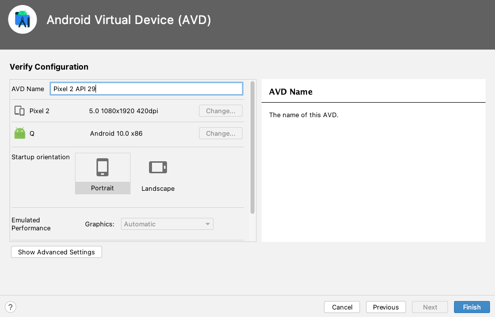Focus the AVD Name text field

146,89
